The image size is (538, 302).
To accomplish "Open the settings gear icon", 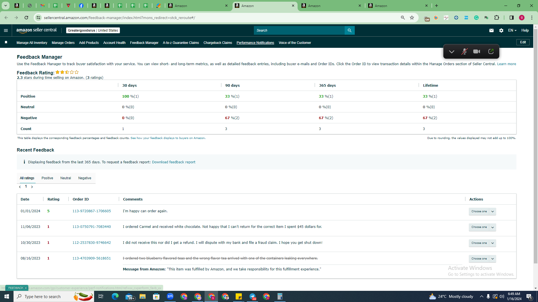I will [501, 30].
